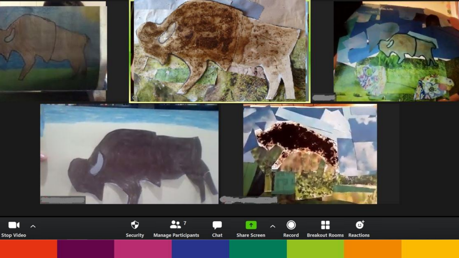Click the green Share Screen icon
Viewport: 459px width, 258px height.
coord(251,225)
